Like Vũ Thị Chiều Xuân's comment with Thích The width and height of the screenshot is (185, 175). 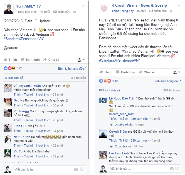pyautogui.click(x=17, y=94)
